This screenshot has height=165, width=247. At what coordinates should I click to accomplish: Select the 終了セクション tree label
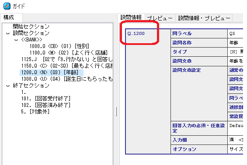[x=31, y=86]
